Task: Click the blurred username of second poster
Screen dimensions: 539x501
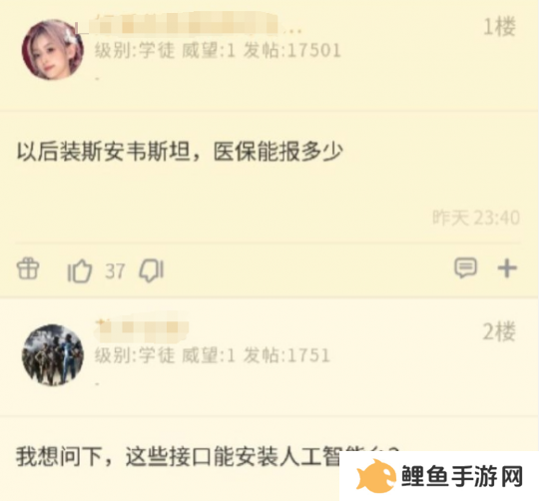Action: (x=142, y=327)
